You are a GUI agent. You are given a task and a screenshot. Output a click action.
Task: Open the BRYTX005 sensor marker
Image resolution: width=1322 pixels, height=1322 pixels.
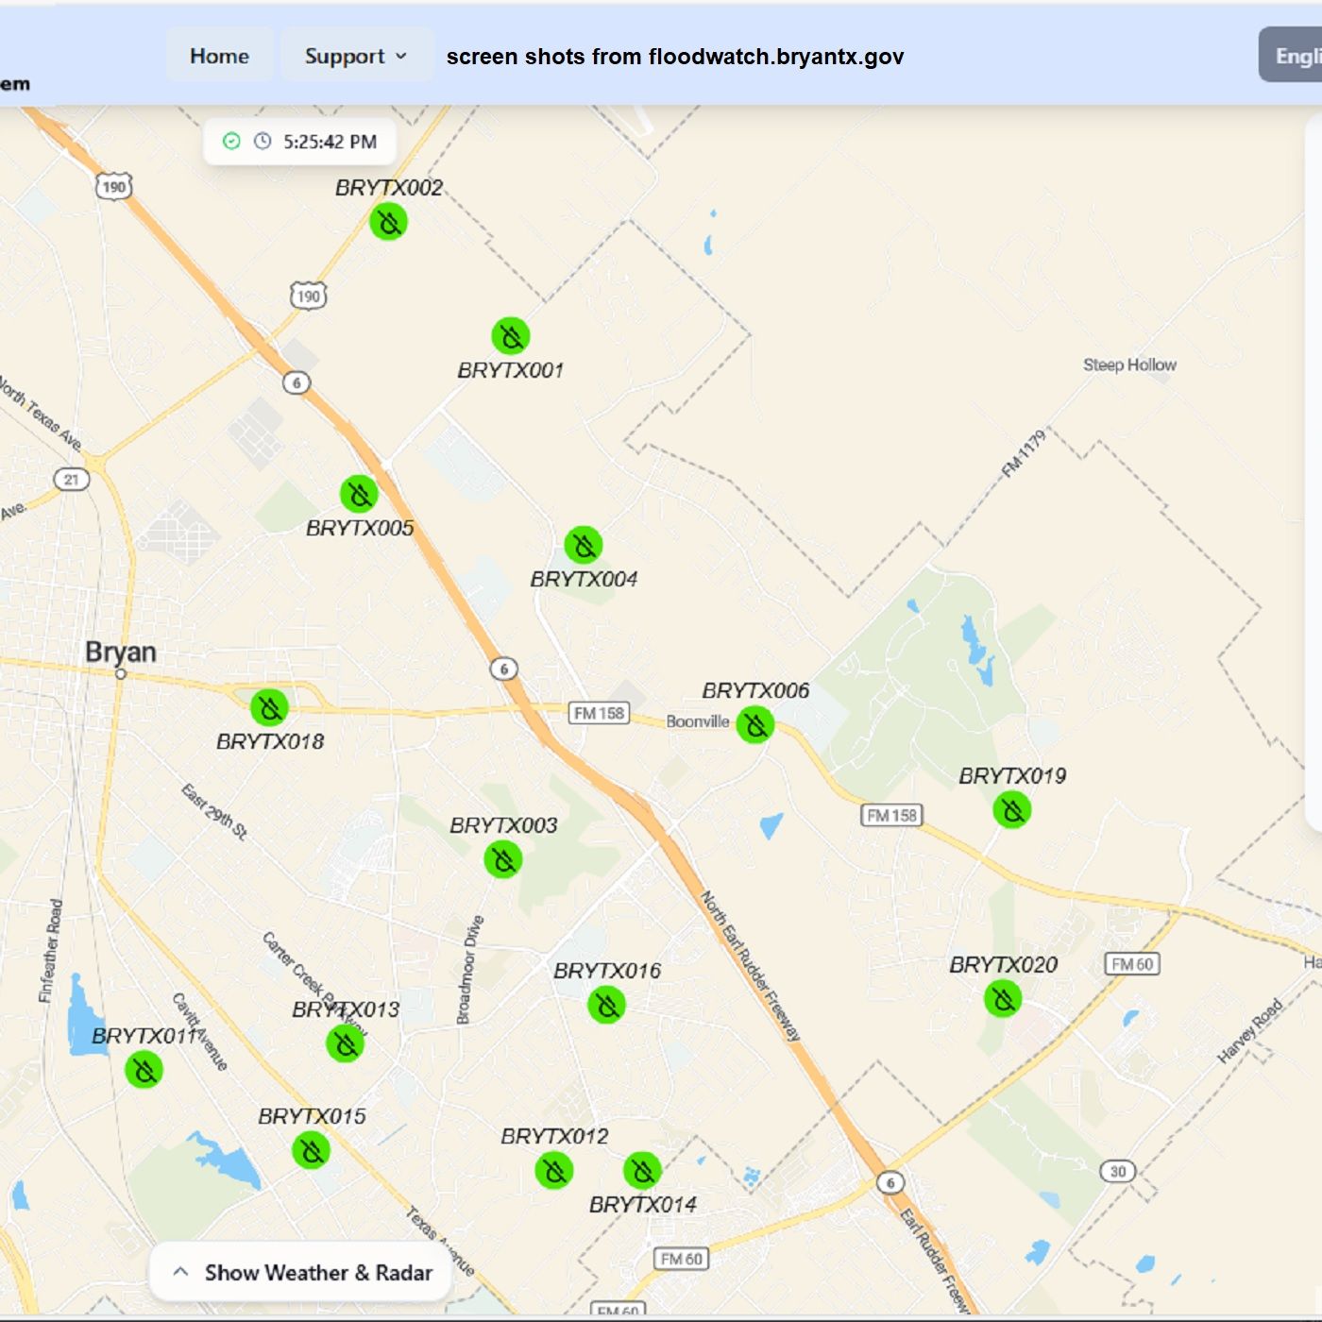coord(359,494)
